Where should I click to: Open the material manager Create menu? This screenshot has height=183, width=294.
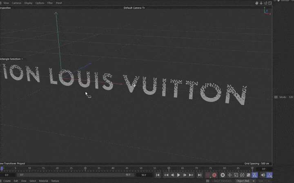(7, 181)
